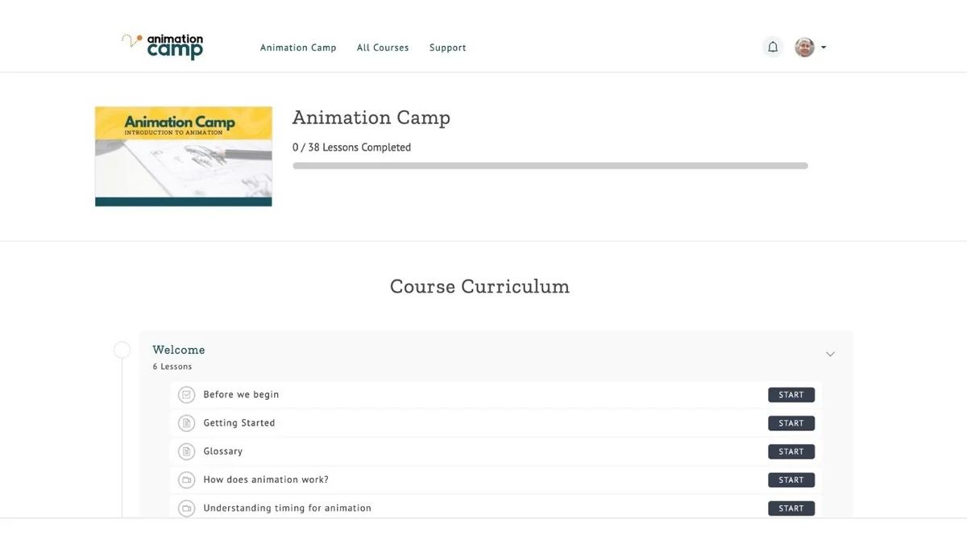Click the Welcome section completion circle
The width and height of the screenshot is (967, 544).
pos(122,350)
